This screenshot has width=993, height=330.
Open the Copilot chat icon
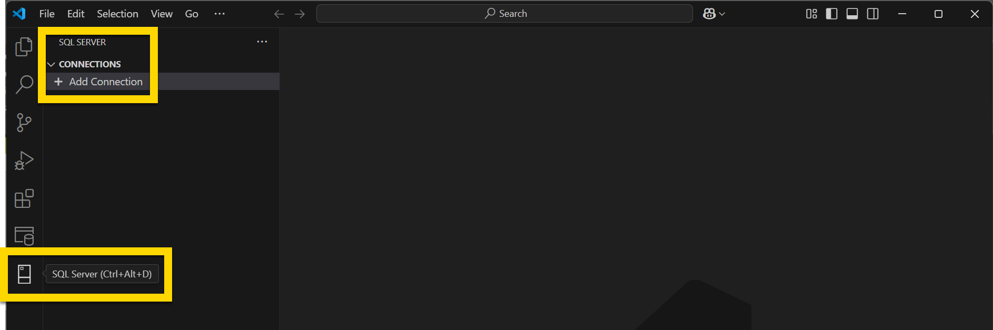709,14
